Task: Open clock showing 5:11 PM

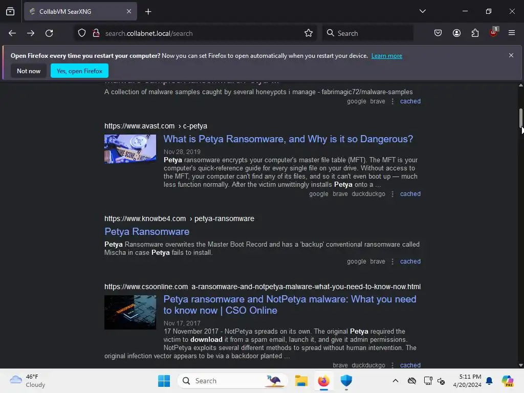Action: (467, 381)
